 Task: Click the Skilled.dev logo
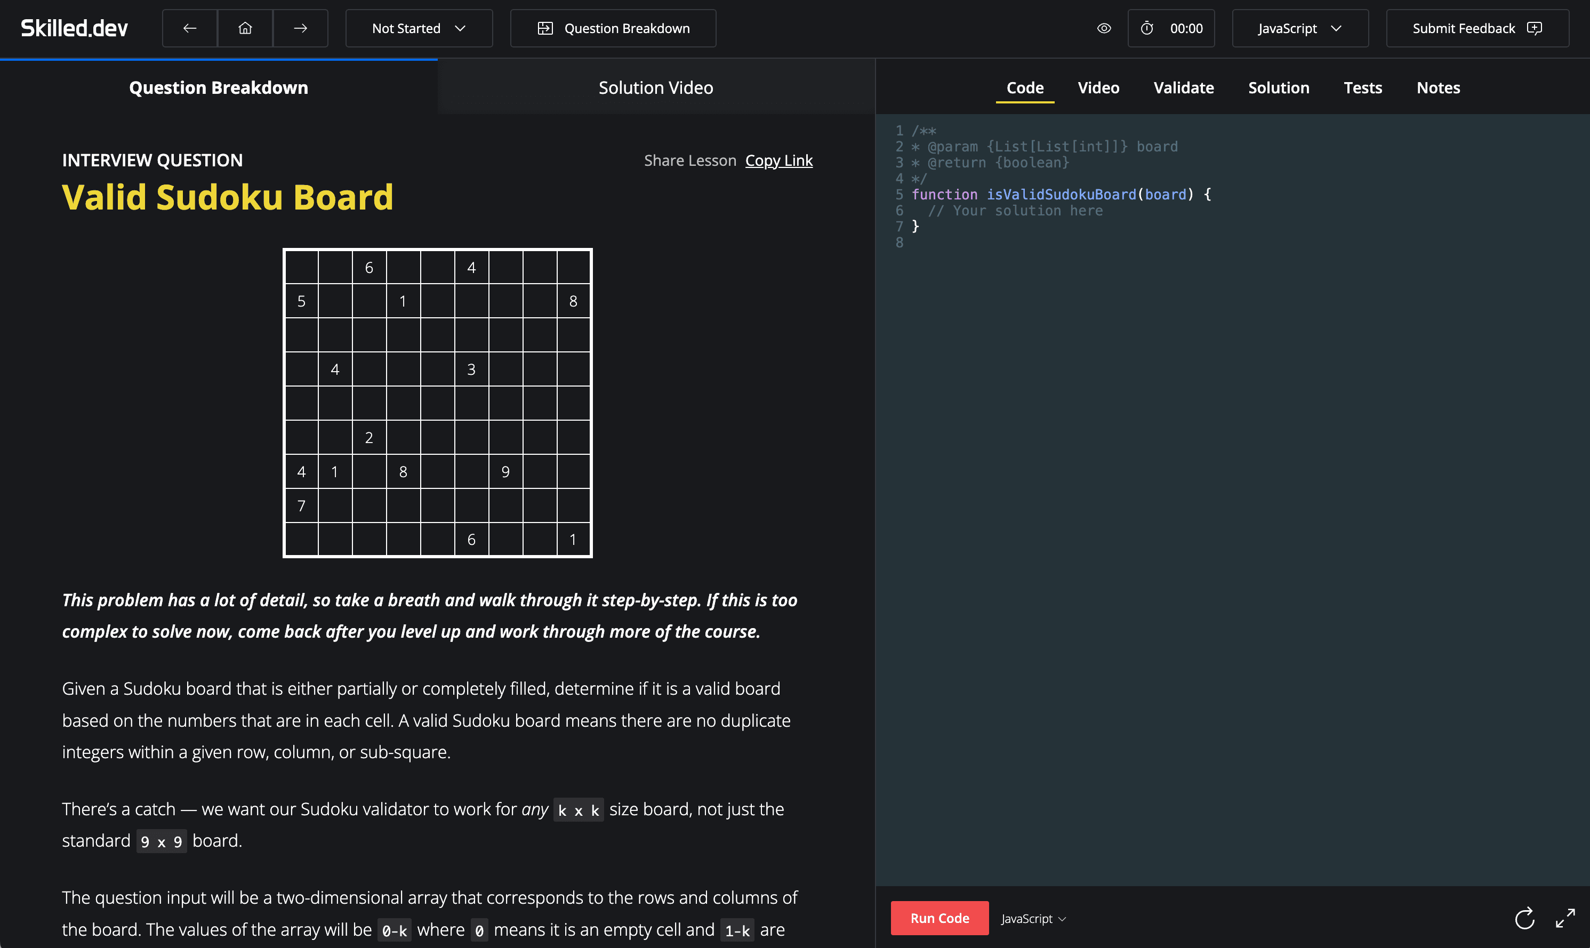[x=74, y=28]
